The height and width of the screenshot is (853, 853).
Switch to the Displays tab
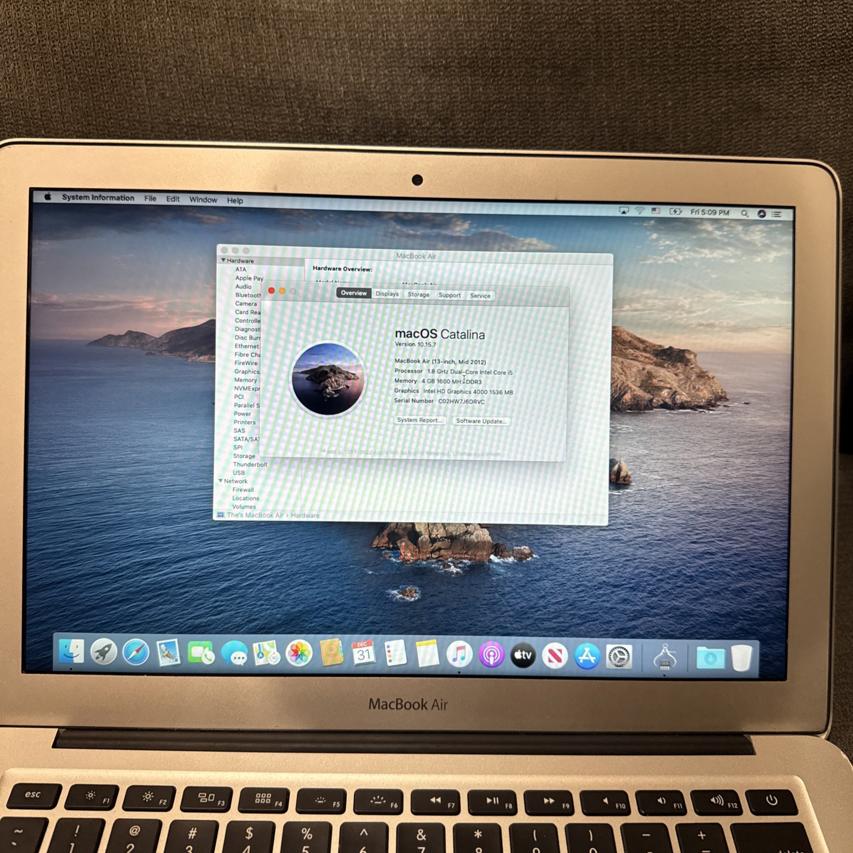click(387, 294)
